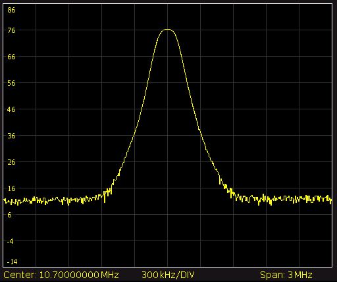Click the 86 amplitude axis label
The height and width of the screenshot is (282, 337).
[11, 10]
